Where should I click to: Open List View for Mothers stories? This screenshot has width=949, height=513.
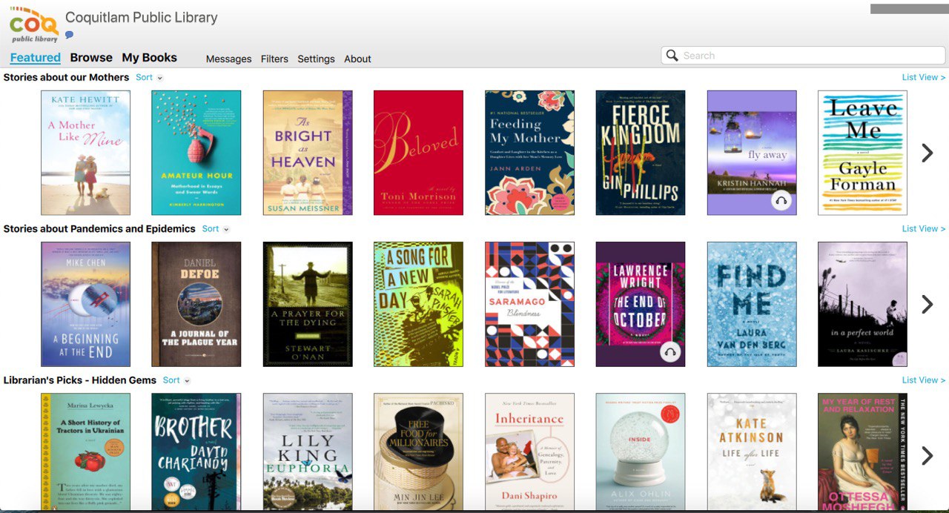click(x=923, y=77)
